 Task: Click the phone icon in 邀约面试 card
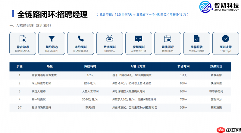(x=81, y=39)
